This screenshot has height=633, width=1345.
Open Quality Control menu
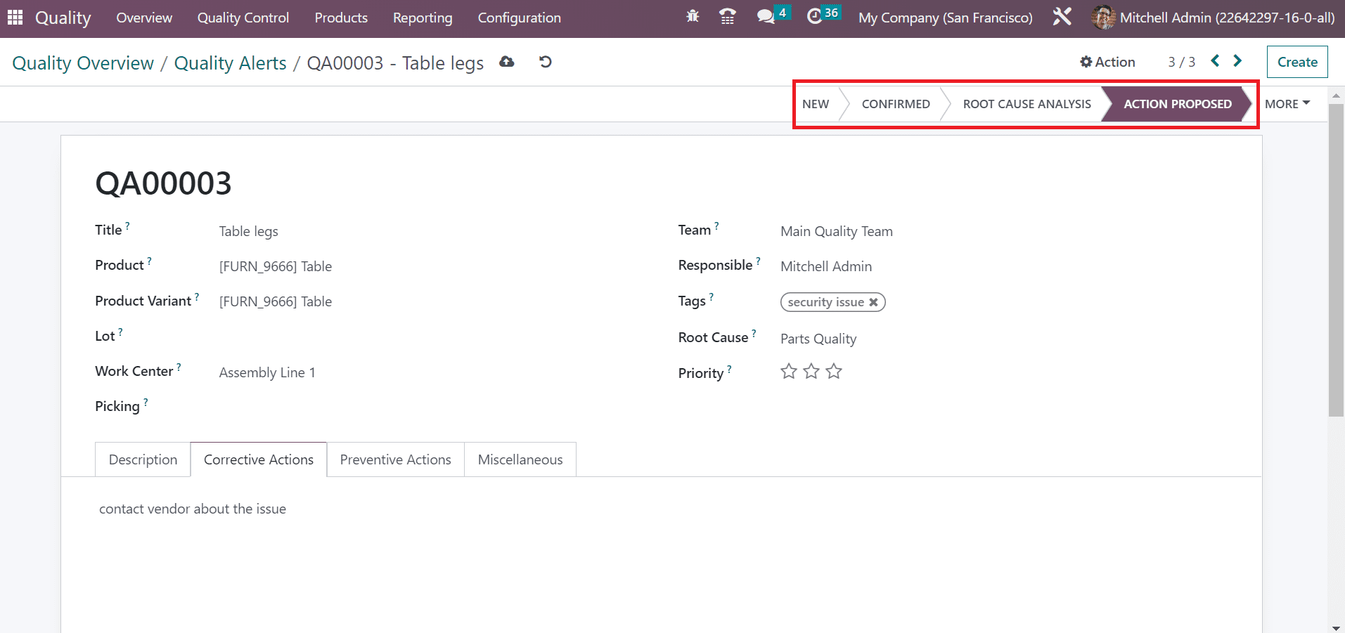(x=243, y=18)
